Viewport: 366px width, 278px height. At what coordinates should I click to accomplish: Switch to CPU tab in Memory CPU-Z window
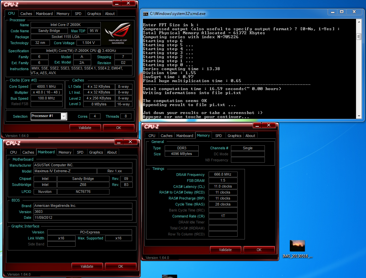click(x=152, y=136)
